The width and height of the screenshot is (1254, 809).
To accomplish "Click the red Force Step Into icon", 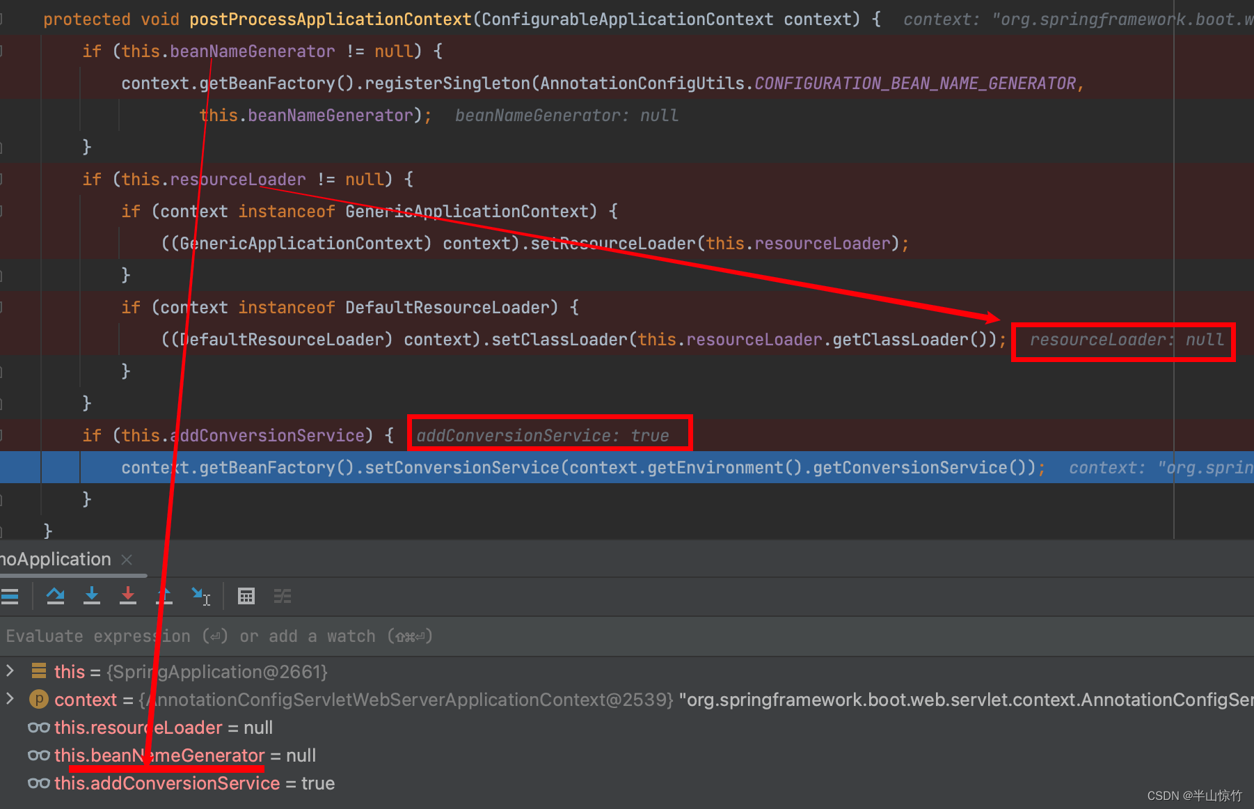I will tap(128, 596).
